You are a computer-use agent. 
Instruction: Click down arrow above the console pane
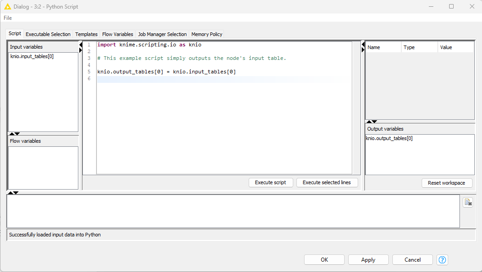click(16, 193)
